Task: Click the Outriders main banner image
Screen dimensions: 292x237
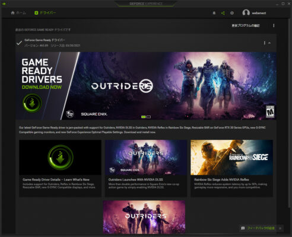Action: pyautogui.click(x=146, y=86)
